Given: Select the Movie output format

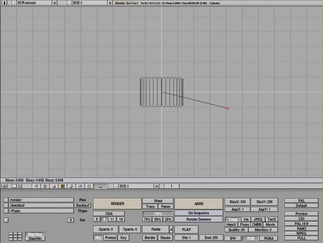Looking at the screenshot, I should click(x=270, y=225).
